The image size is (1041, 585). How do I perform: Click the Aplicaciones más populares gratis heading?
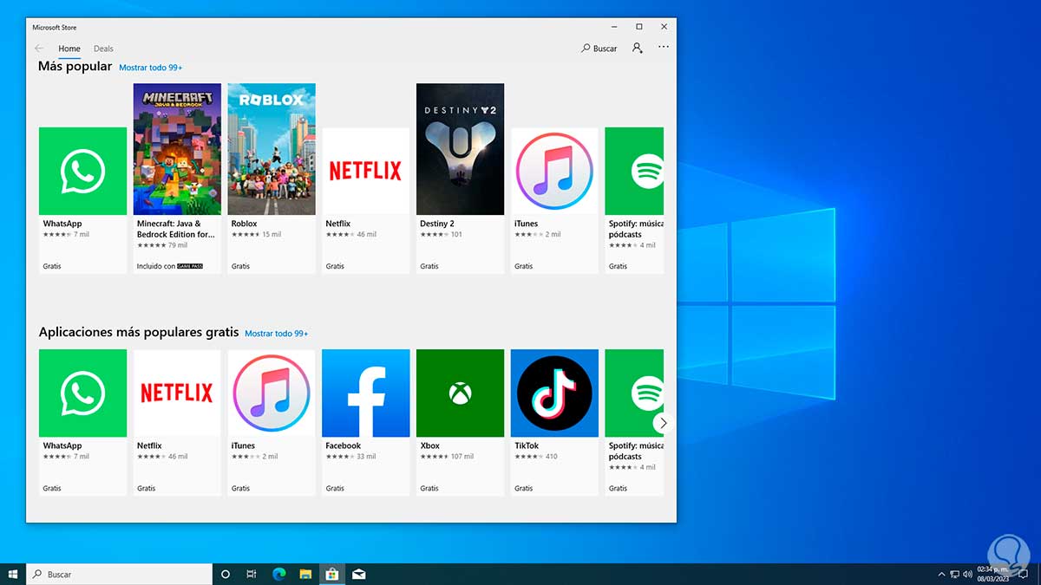click(x=139, y=332)
